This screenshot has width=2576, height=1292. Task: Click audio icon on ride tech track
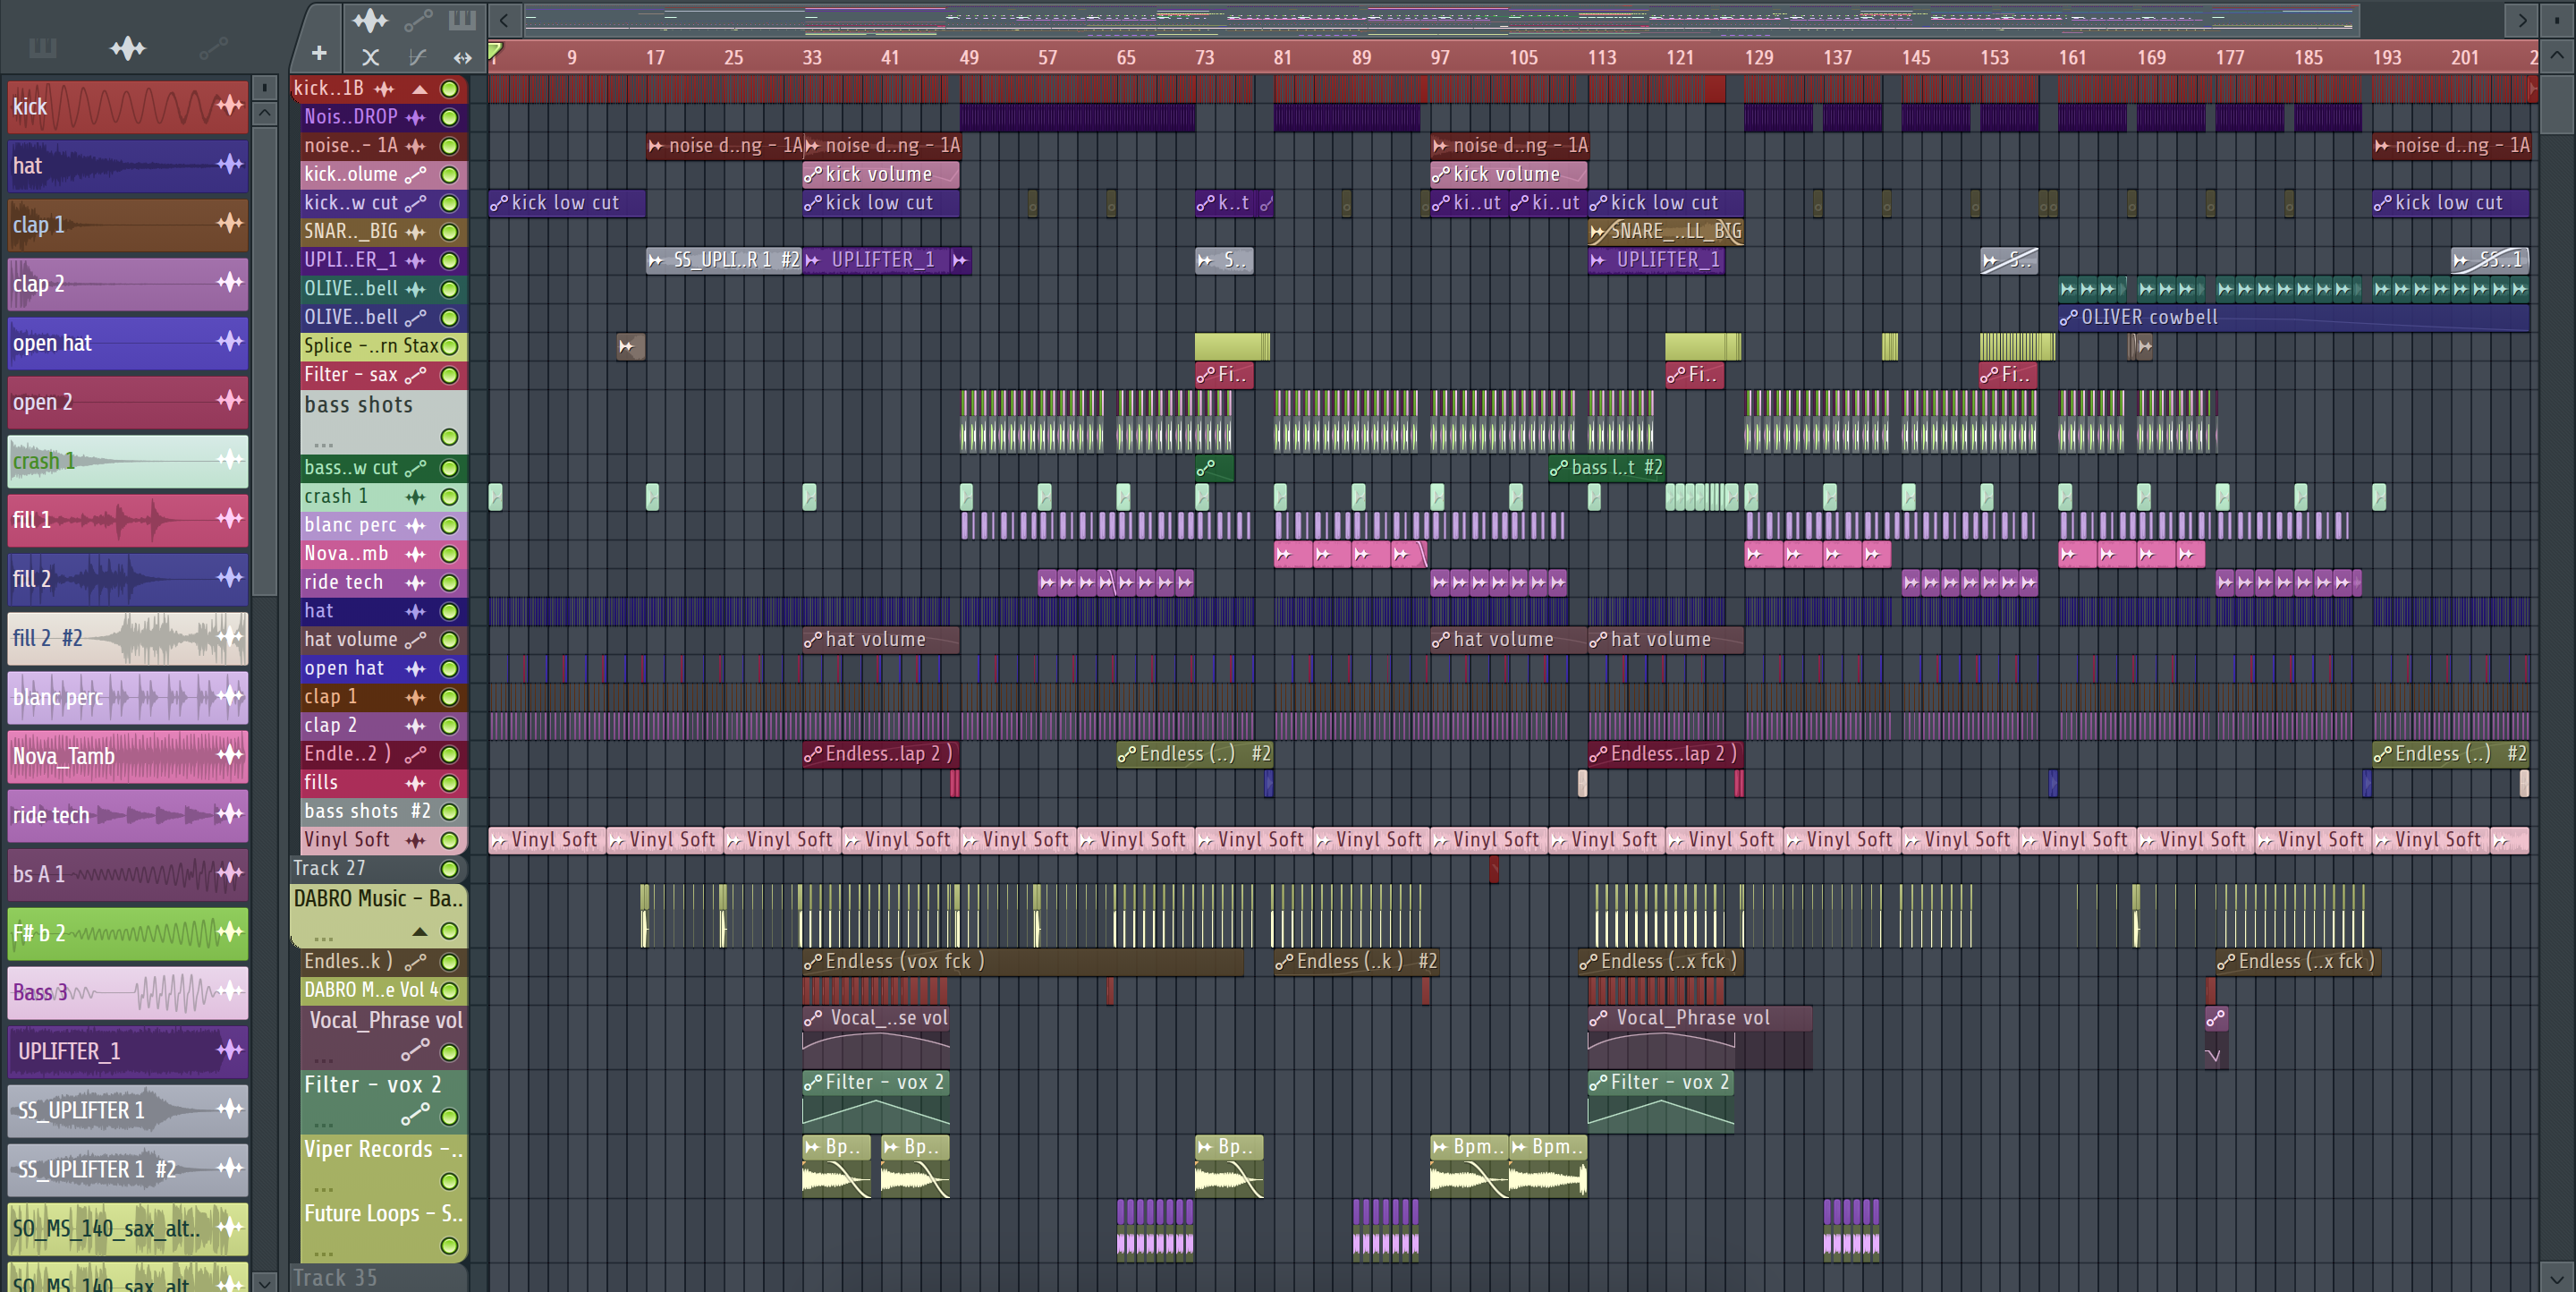(415, 582)
